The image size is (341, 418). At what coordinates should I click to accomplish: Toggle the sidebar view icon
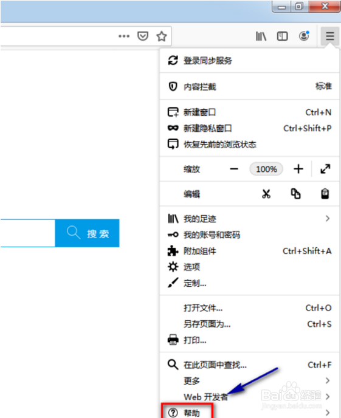pos(283,36)
